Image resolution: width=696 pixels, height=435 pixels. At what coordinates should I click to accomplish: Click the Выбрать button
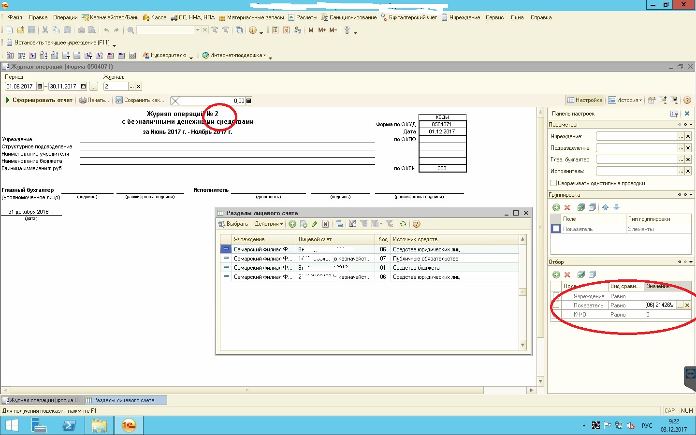233,224
